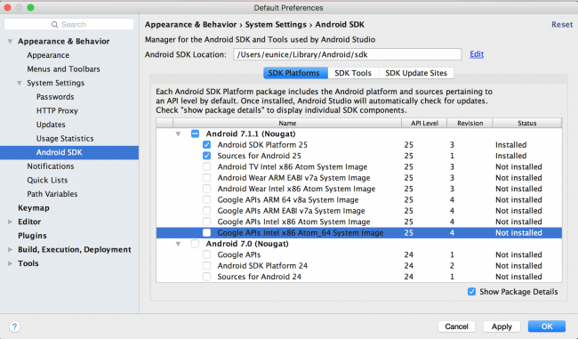The image size is (578, 339).
Task: Click Not installed status of Android SDK Platform 24
Action: (518, 266)
